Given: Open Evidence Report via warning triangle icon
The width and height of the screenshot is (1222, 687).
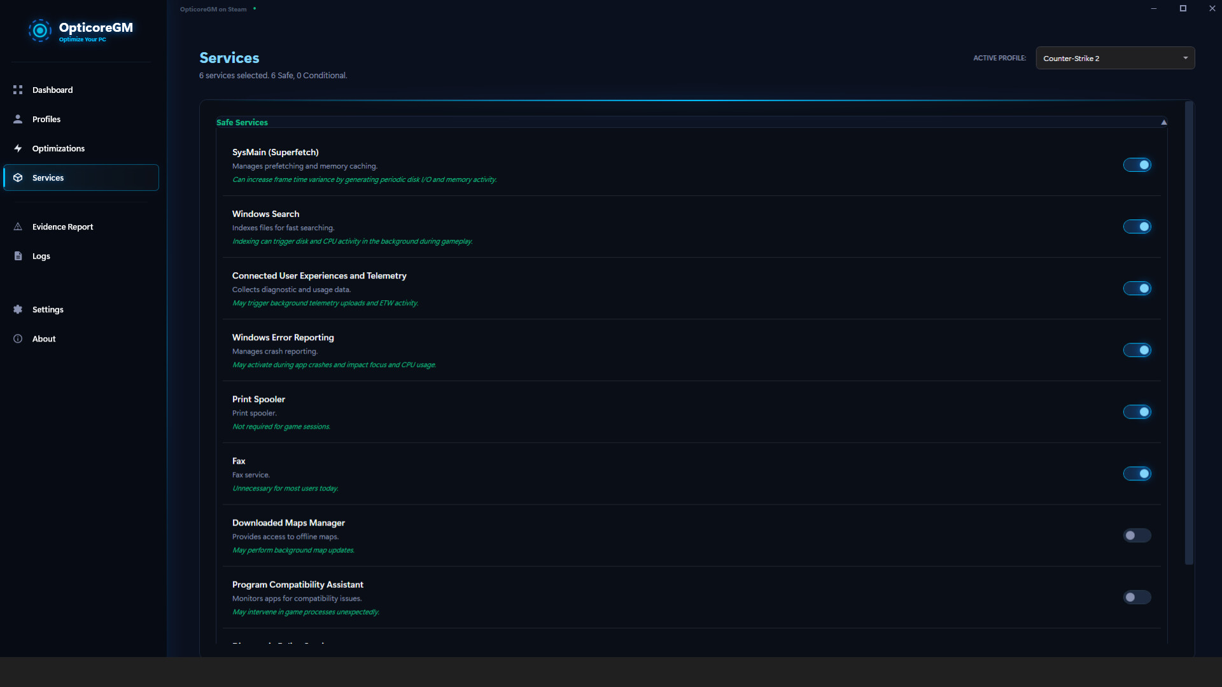Looking at the screenshot, I should [18, 226].
